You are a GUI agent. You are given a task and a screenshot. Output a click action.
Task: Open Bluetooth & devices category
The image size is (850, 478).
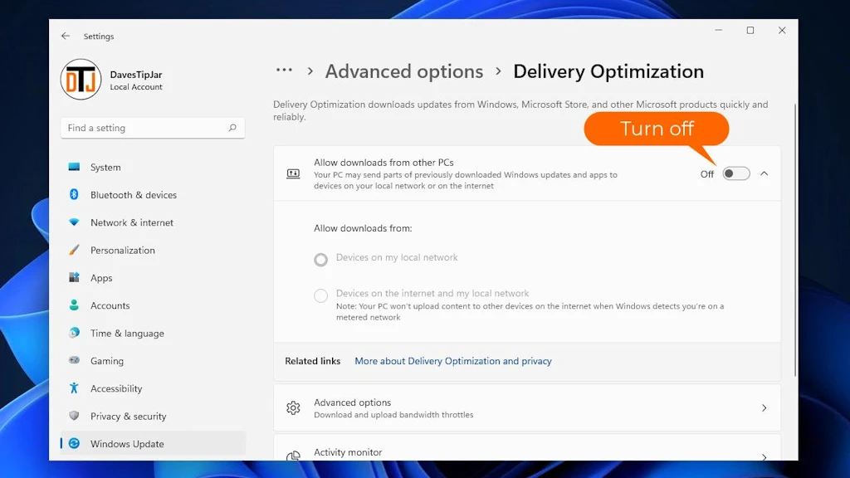coord(134,194)
